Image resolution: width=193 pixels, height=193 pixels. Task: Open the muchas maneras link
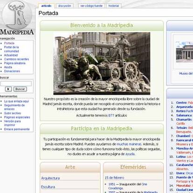pos(129,144)
